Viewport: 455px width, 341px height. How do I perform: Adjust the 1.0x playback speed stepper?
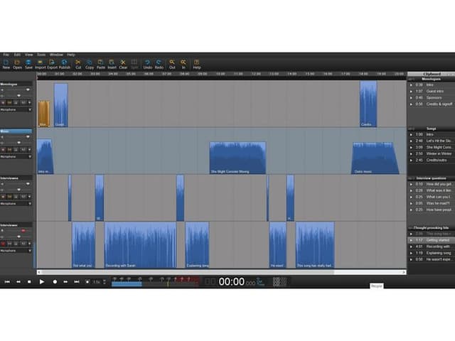pos(105,281)
